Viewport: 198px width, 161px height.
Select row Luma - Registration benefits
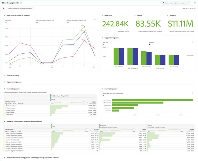[99, 135]
